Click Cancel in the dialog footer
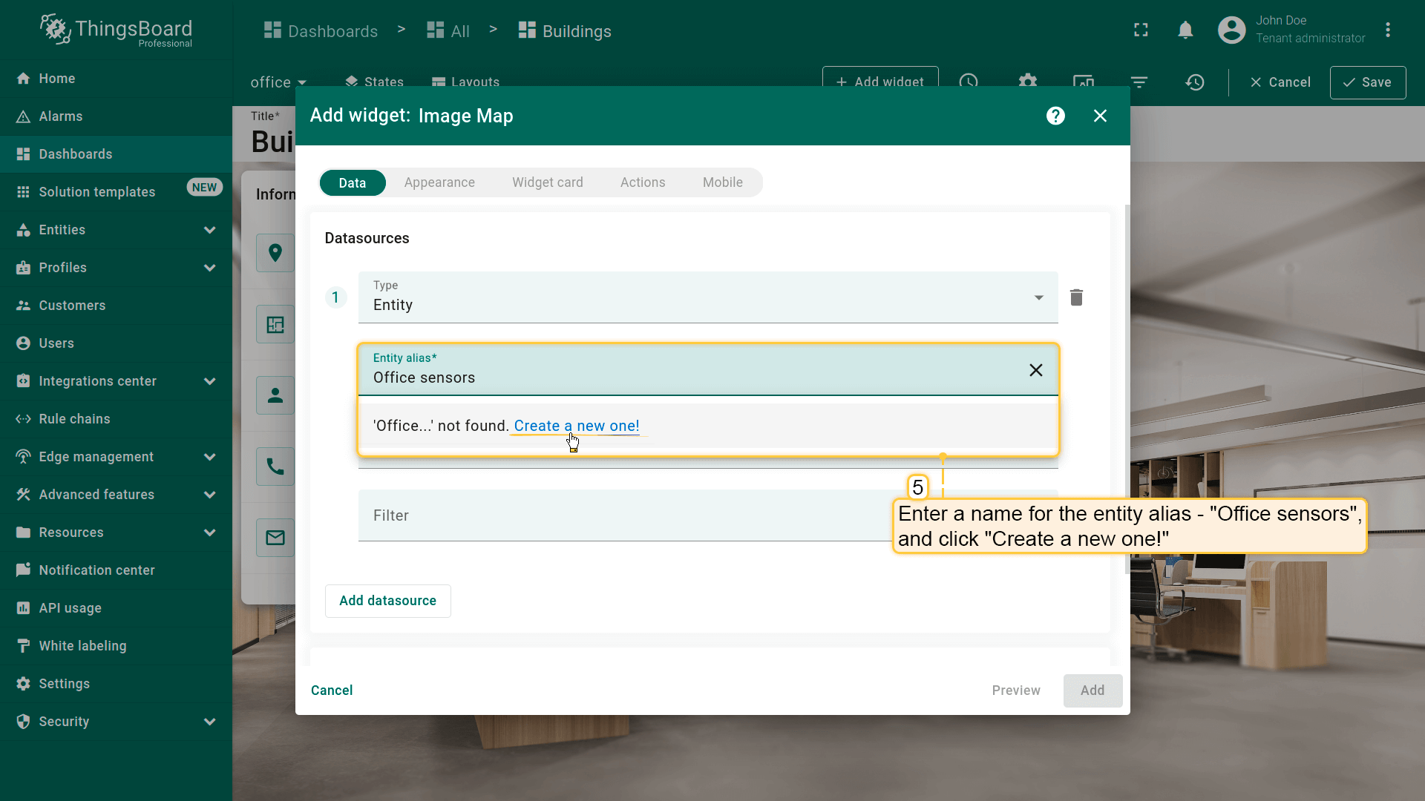Image resolution: width=1425 pixels, height=801 pixels. tap(332, 690)
